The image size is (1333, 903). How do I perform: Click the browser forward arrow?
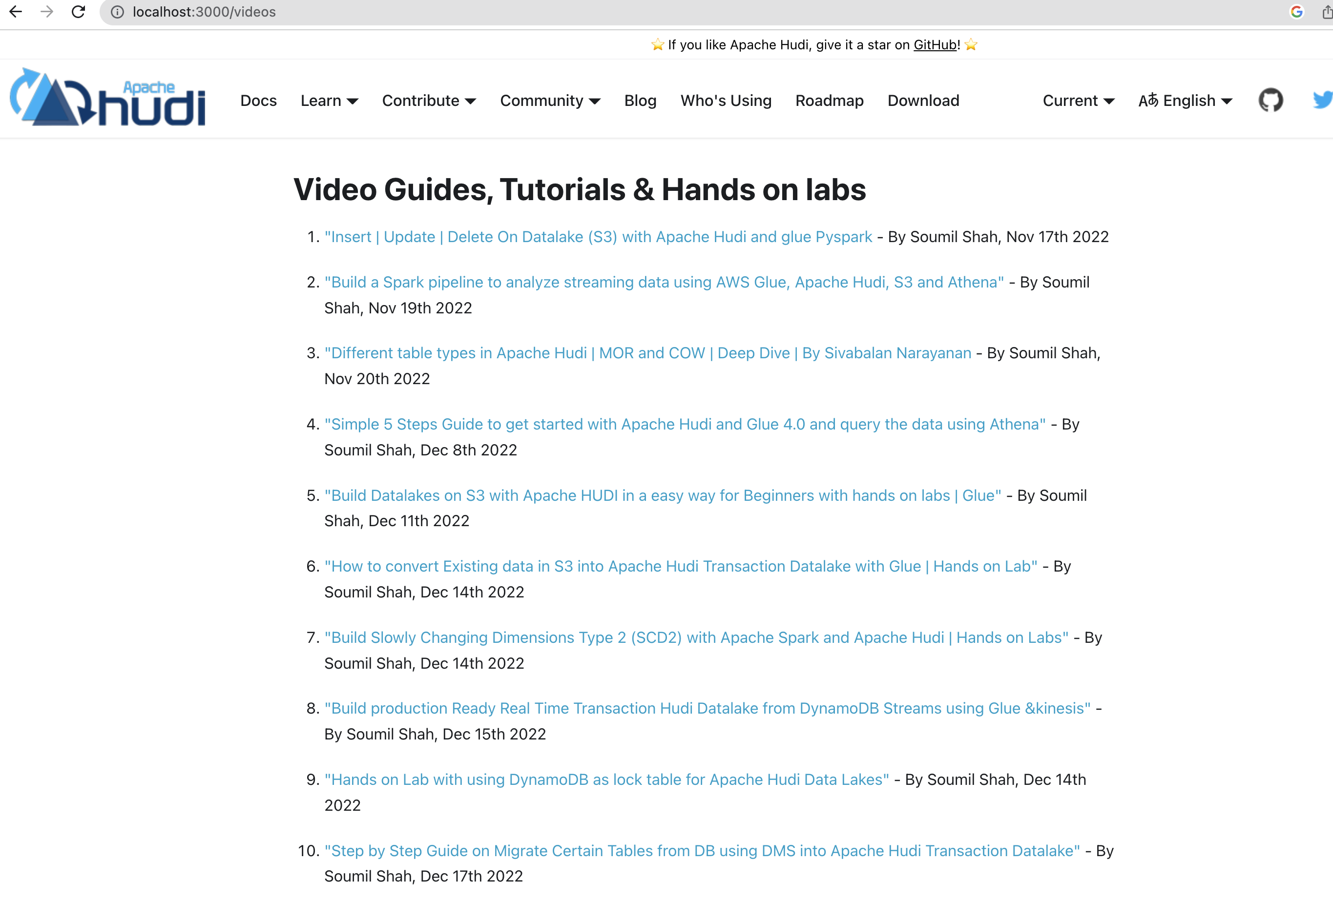(47, 11)
